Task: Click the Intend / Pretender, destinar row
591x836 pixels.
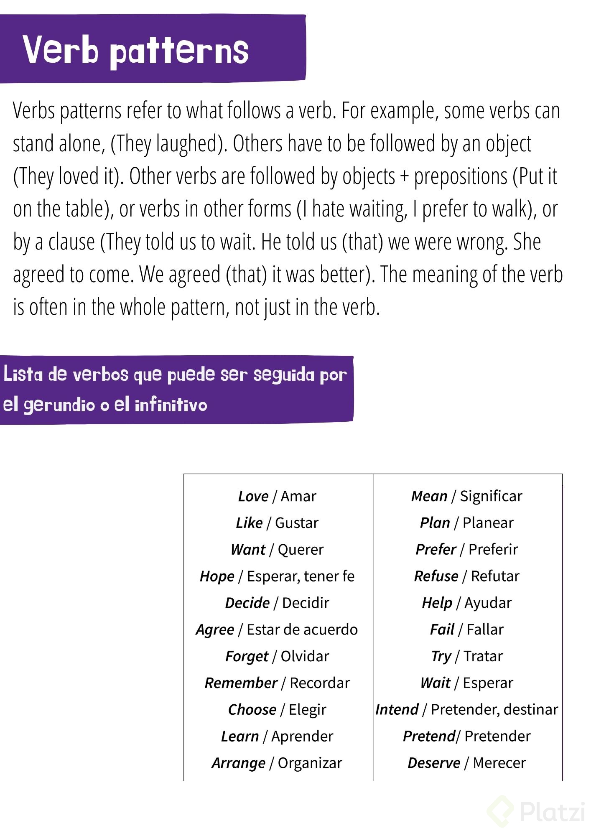Action: click(x=467, y=710)
